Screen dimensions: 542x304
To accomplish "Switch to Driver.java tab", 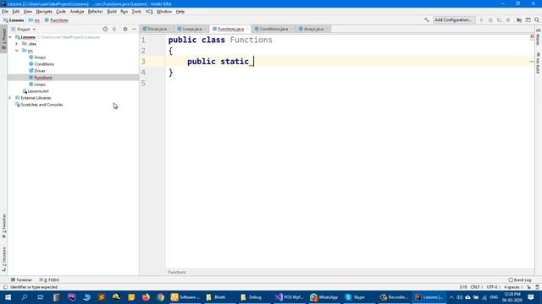I will 157,29.
